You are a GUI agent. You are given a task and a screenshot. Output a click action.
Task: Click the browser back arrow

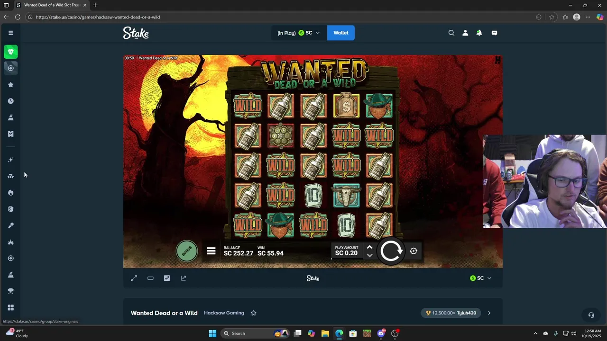click(6, 17)
